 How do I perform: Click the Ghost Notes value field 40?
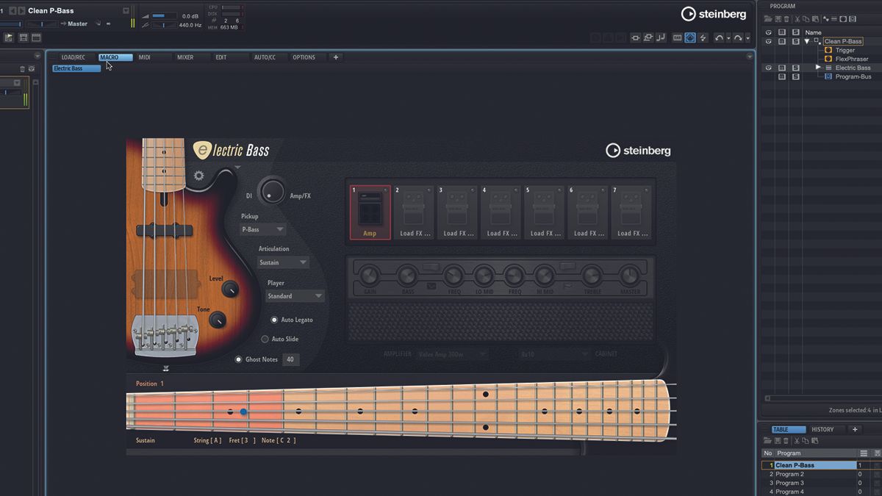290,359
